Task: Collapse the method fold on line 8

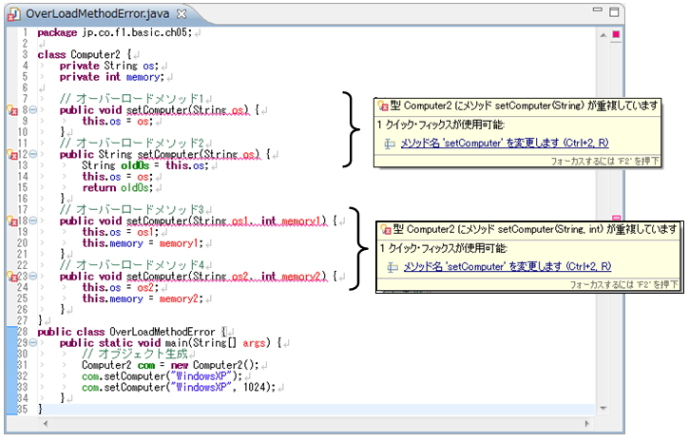Action: 32,110
